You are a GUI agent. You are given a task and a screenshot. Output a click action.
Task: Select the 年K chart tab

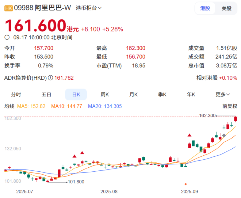point(191,94)
